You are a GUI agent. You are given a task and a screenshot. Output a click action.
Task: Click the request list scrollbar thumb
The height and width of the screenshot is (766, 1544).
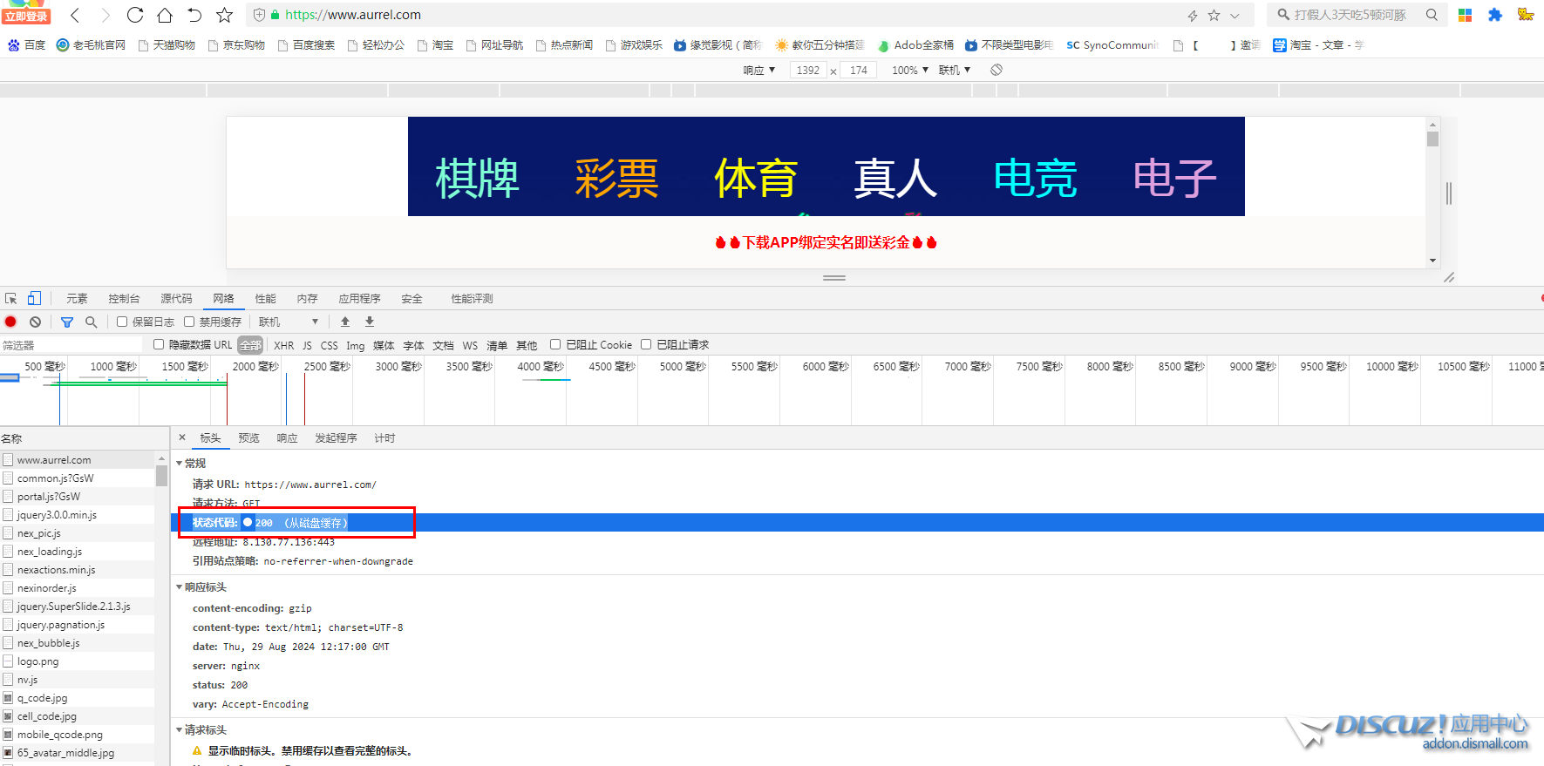point(161,475)
